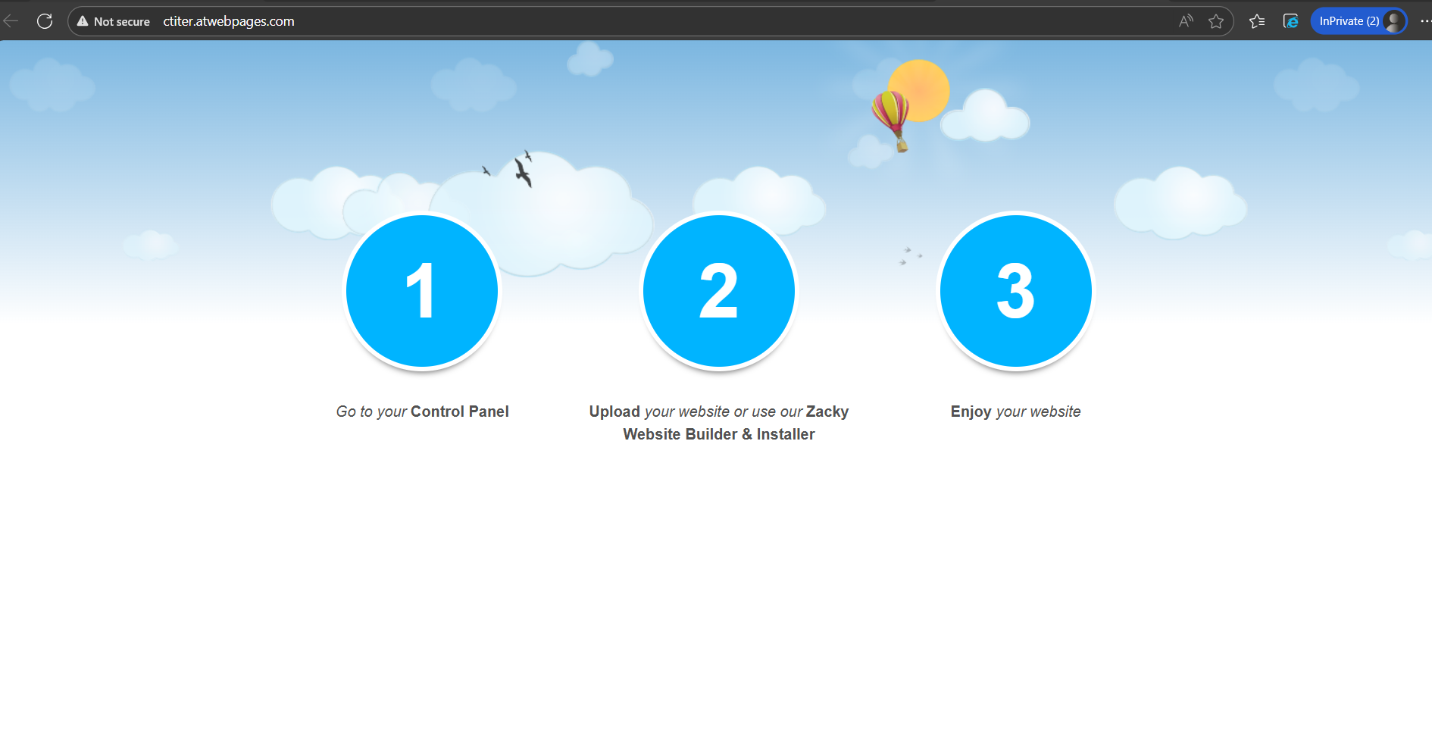Reload the page with the refresh icon
The image size is (1432, 729).
click(x=45, y=21)
